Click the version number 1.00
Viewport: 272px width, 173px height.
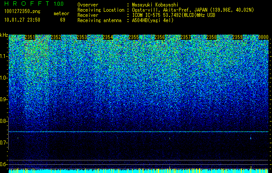click(58, 4)
